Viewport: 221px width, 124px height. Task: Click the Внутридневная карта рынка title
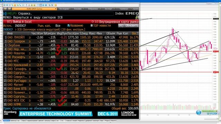tap(119, 22)
